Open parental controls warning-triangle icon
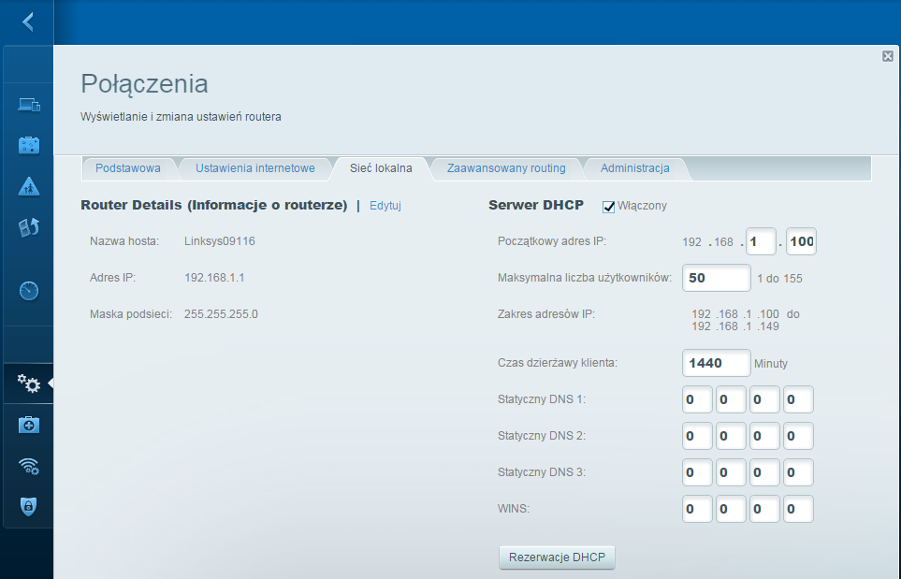 tap(29, 187)
